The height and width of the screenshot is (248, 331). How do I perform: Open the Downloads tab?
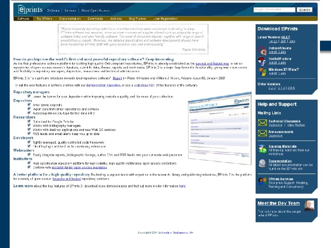(95, 18)
